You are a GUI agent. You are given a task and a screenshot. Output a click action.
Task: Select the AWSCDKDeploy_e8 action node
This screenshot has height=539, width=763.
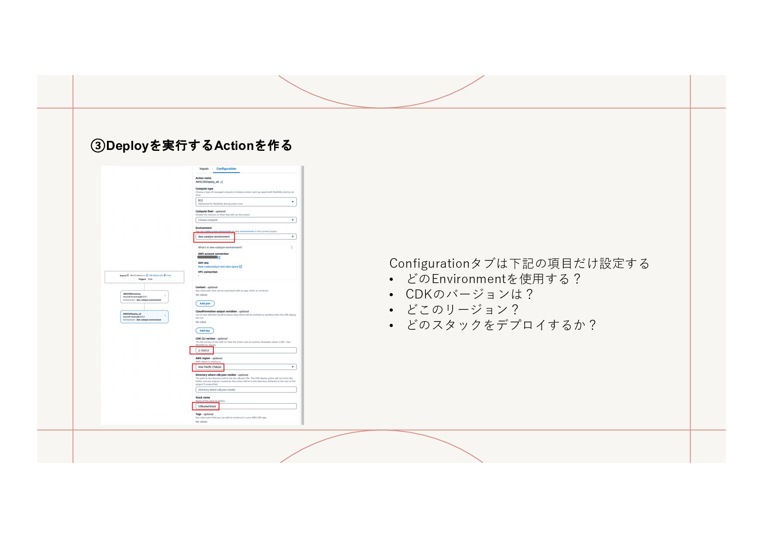pyautogui.click(x=144, y=317)
